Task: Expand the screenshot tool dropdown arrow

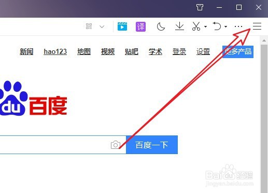Action: tap(205, 26)
